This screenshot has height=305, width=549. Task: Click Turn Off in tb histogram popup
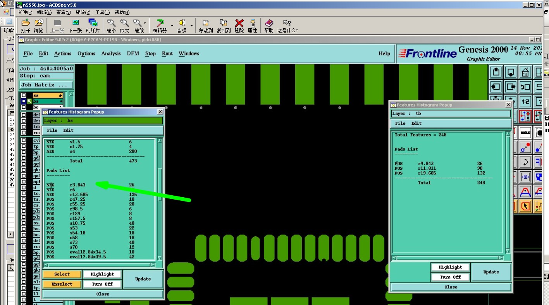point(450,277)
